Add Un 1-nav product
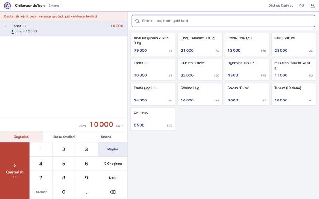Screen dimensions: 319x199 [153, 119]
